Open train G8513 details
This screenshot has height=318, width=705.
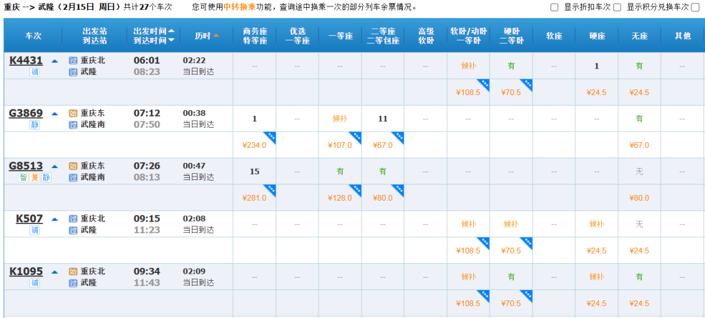pos(26,166)
